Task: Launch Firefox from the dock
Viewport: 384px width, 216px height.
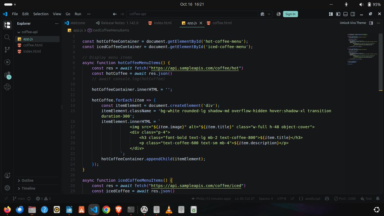Action: [x=7, y=210]
